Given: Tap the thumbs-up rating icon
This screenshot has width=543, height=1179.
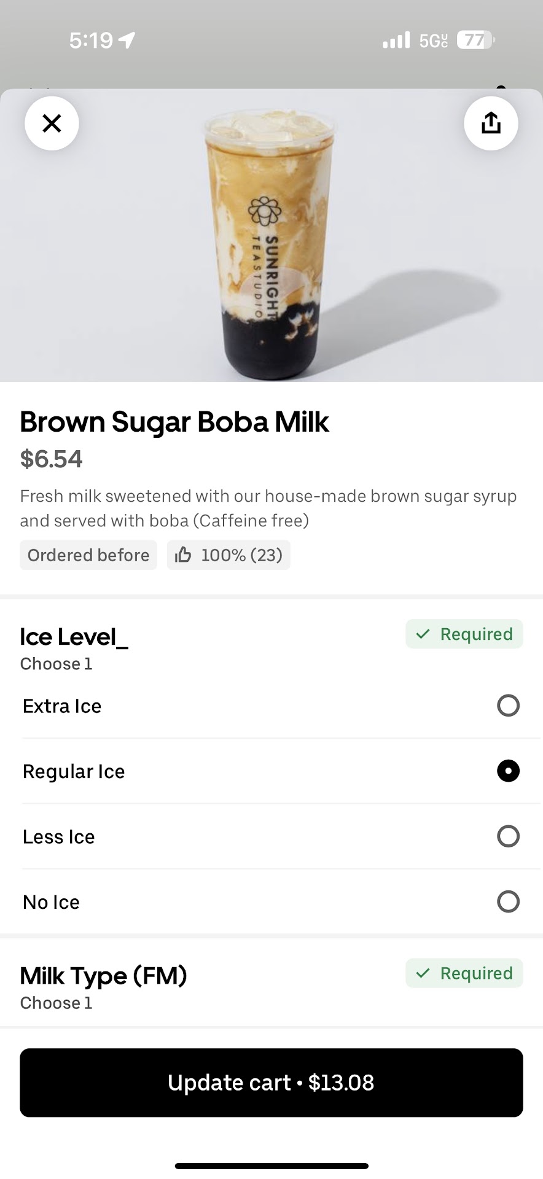Looking at the screenshot, I should [183, 555].
